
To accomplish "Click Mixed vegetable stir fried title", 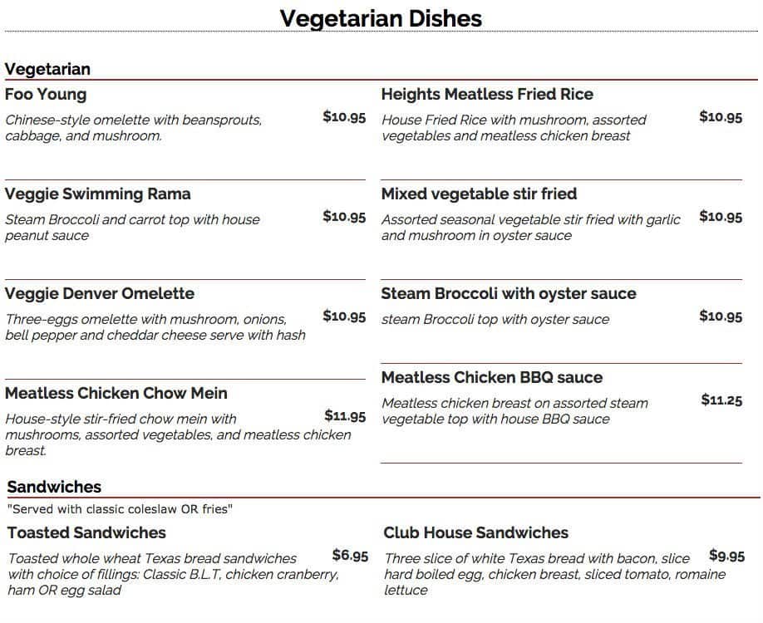I will [x=479, y=194].
